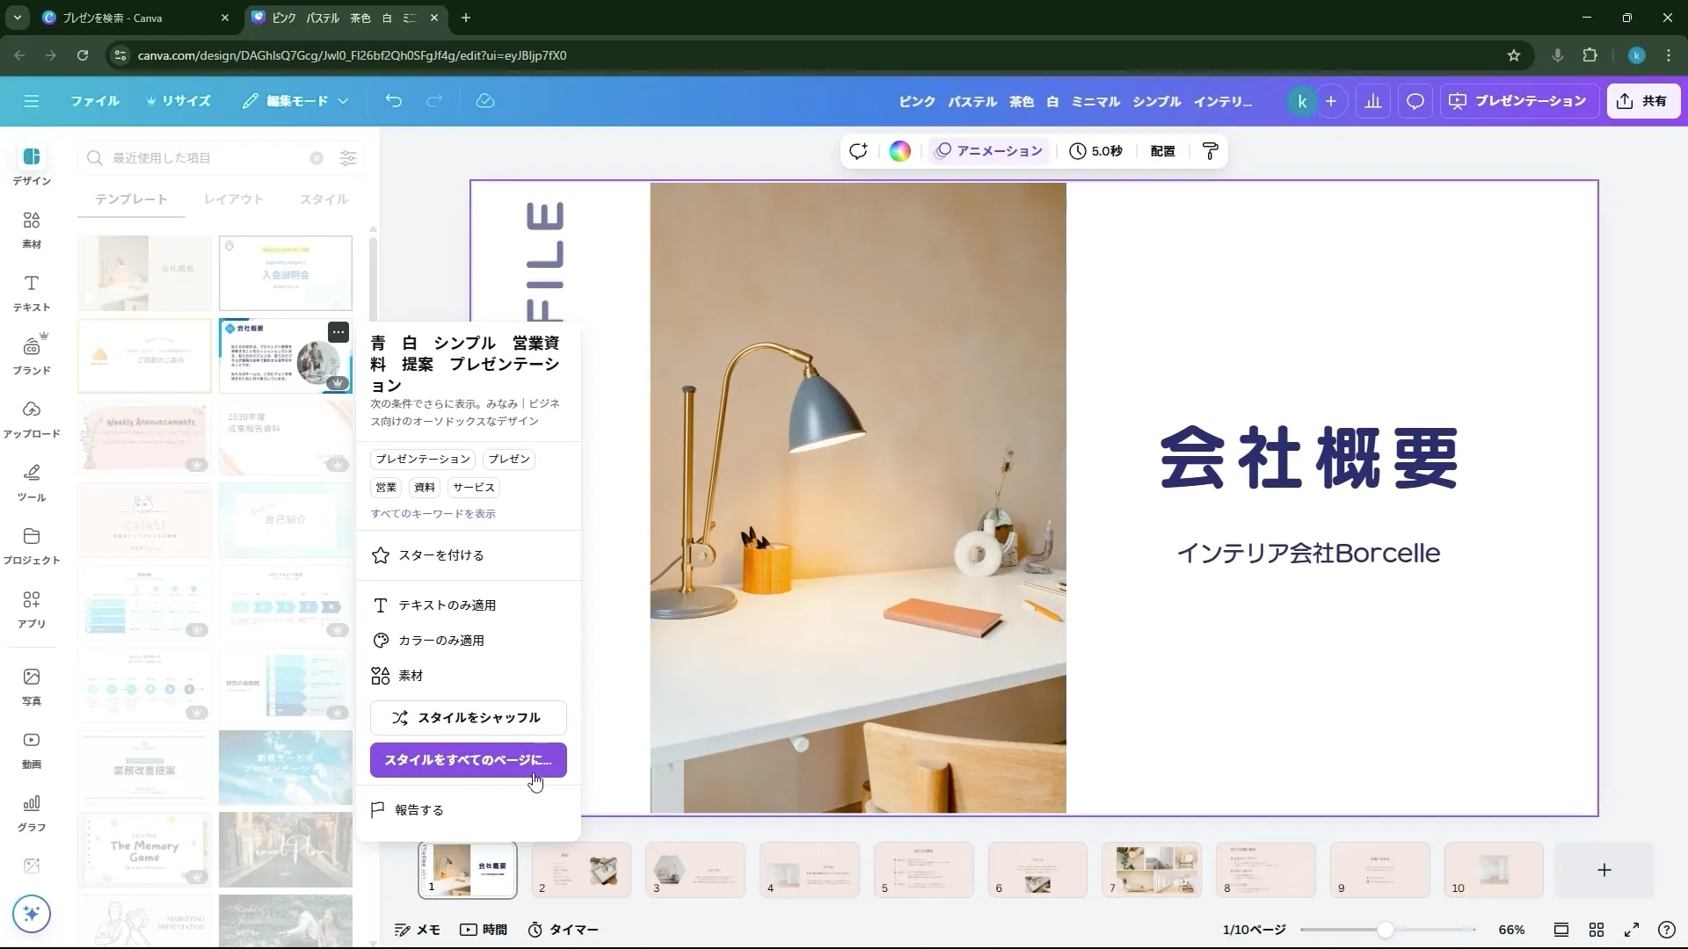Click the メモ notes icon in the bottom bar
This screenshot has height=949, width=1688.
417,929
